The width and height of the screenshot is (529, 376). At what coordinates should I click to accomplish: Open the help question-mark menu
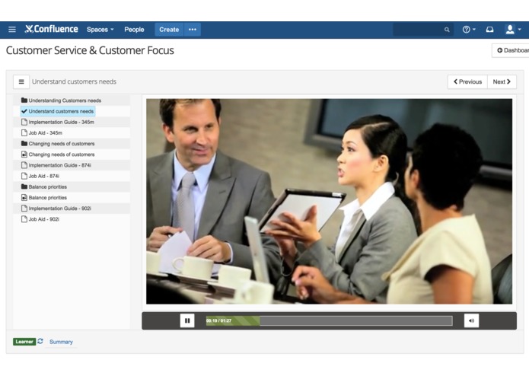tap(469, 30)
